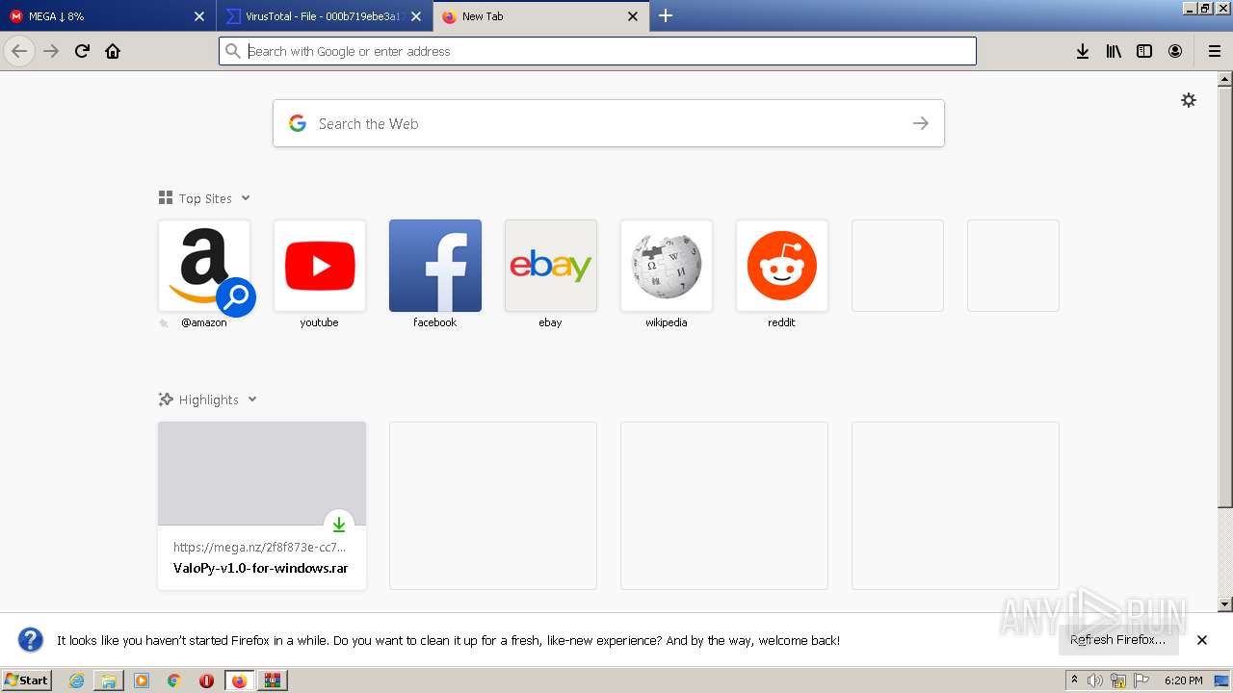Click the Top Sites section heading

(205, 198)
